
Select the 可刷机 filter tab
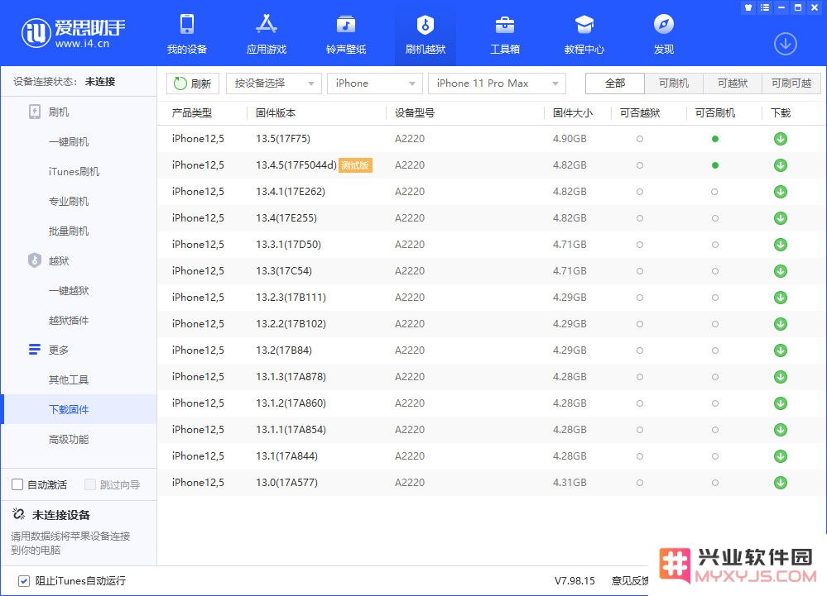(x=674, y=83)
